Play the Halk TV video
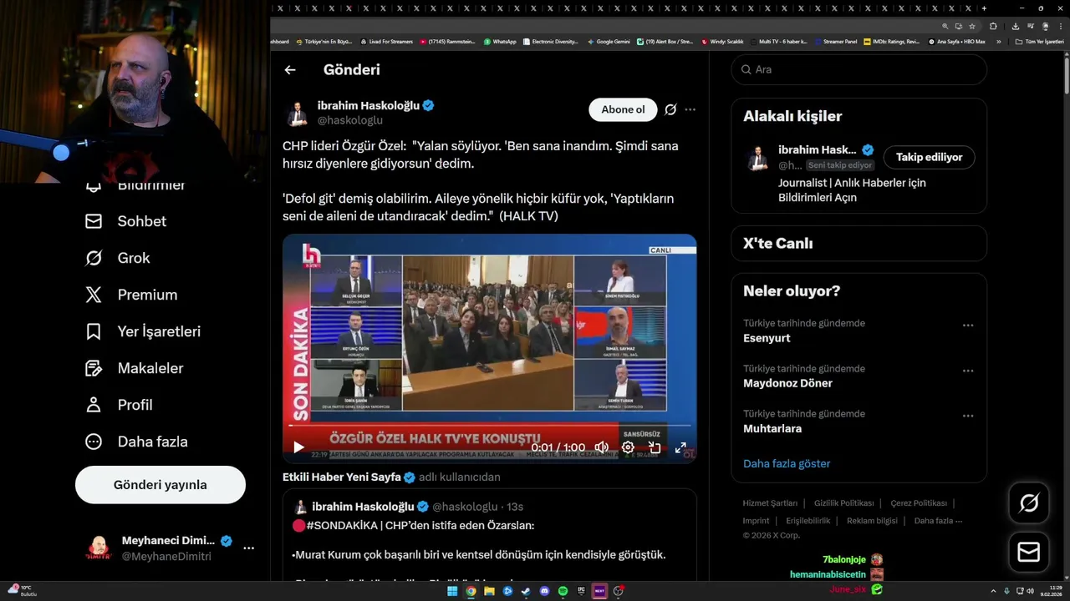The image size is (1070, 601). tap(298, 447)
